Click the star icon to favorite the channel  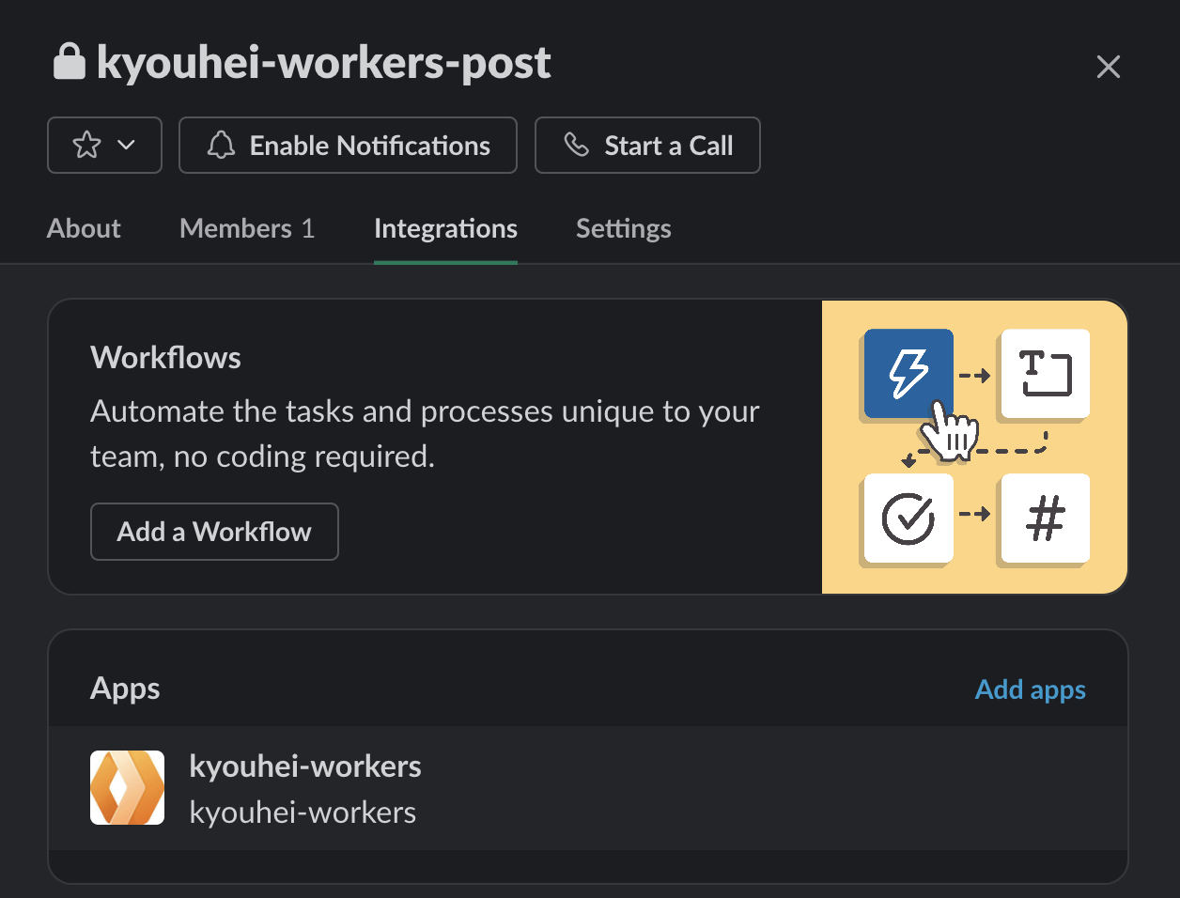click(x=87, y=145)
